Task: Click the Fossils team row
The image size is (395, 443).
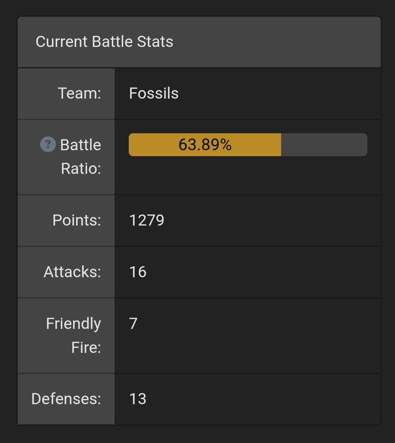Action: pos(199,94)
